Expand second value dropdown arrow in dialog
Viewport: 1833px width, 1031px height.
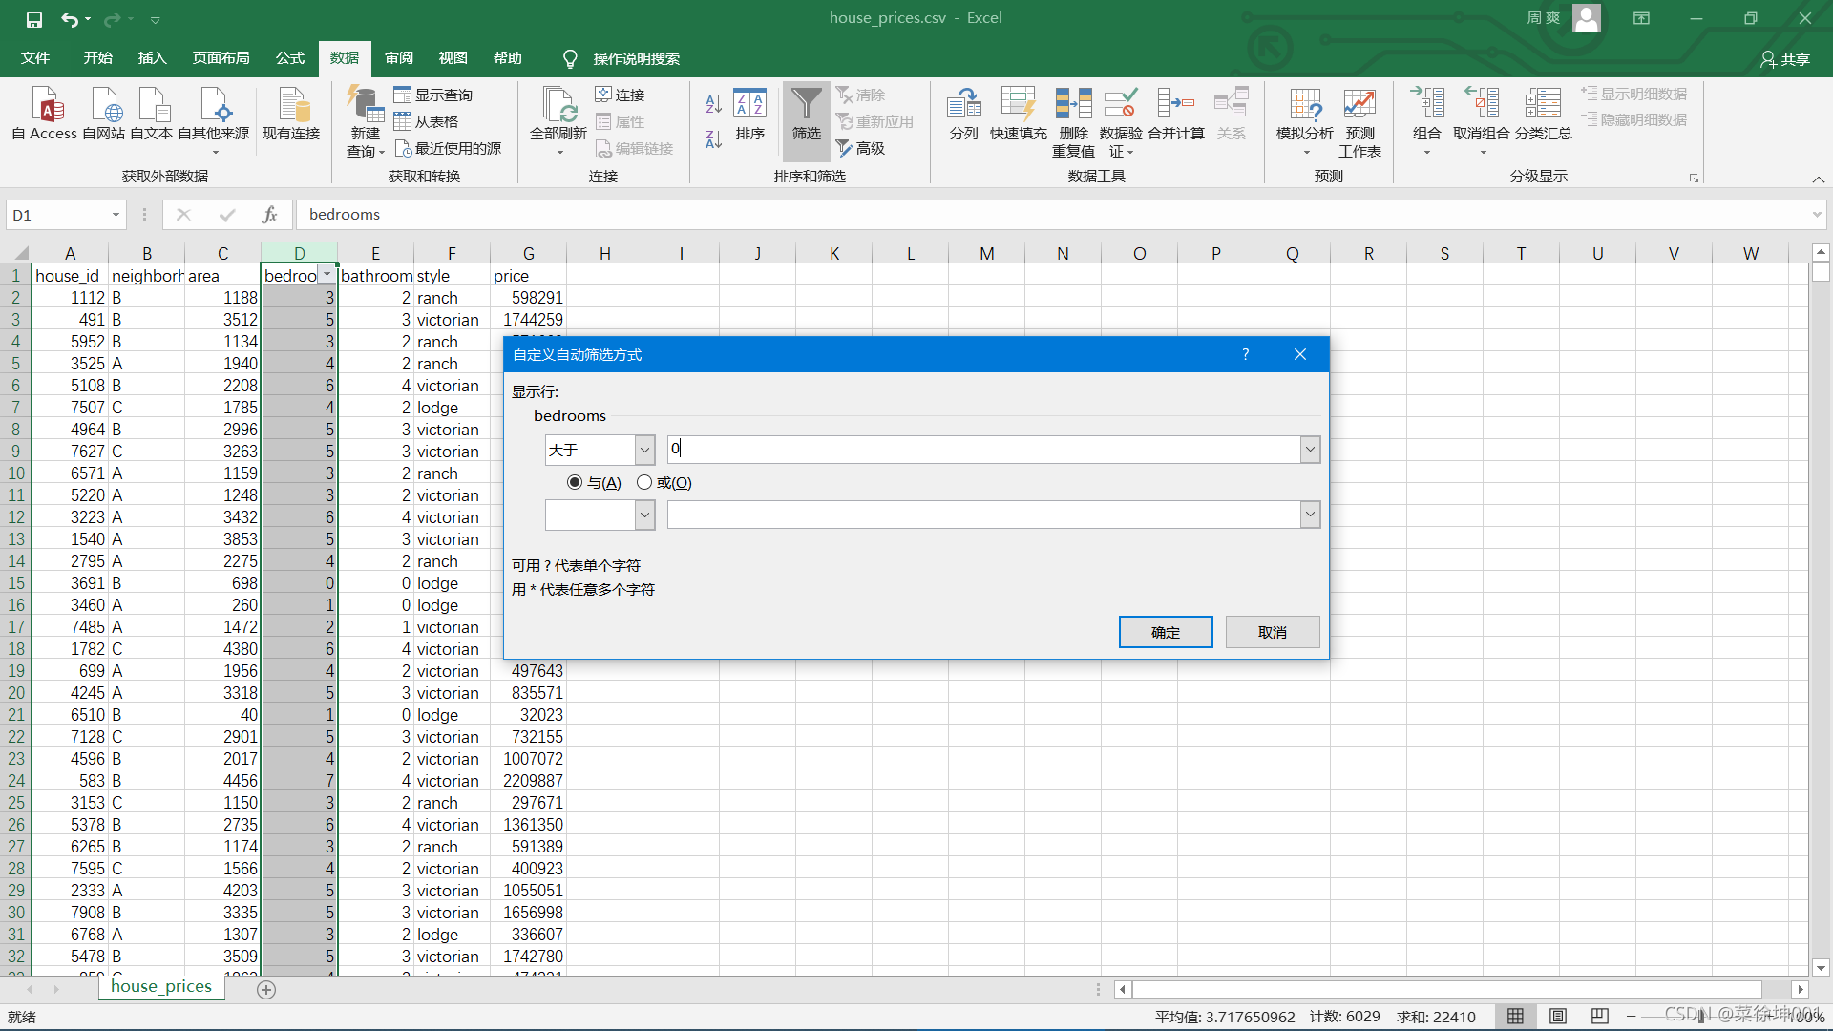(1310, 515)
